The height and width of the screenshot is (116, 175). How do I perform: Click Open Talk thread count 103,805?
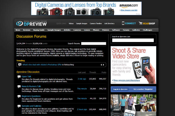[92, 79]
